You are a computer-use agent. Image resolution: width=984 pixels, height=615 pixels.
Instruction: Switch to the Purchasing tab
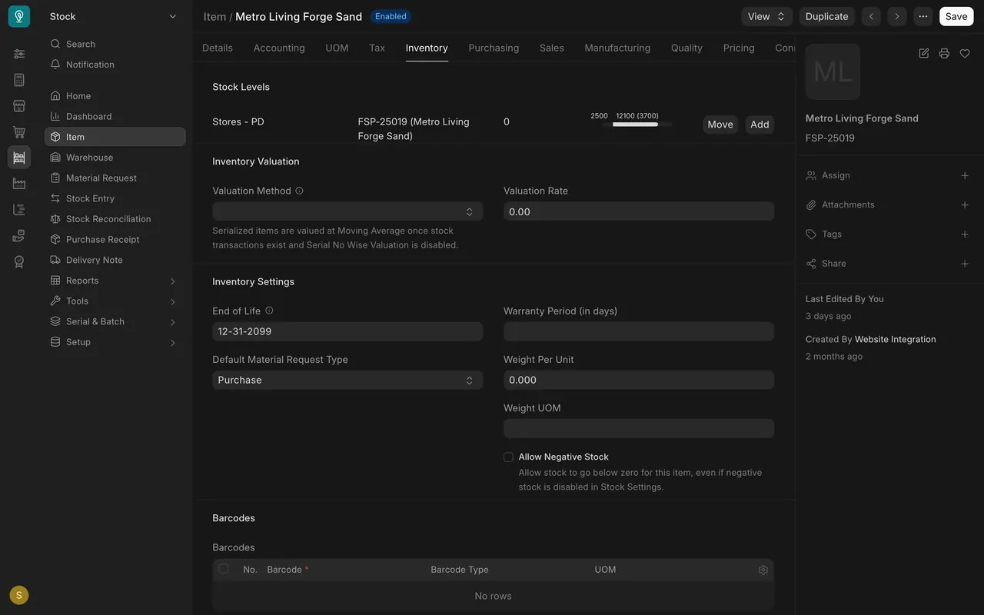pos(494,48)
